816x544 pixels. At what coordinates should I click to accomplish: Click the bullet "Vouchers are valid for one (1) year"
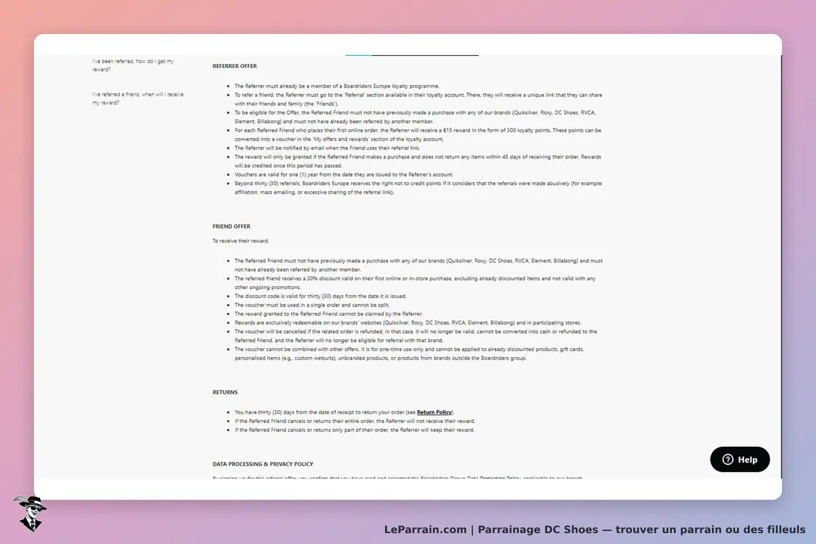click(344, 174)
